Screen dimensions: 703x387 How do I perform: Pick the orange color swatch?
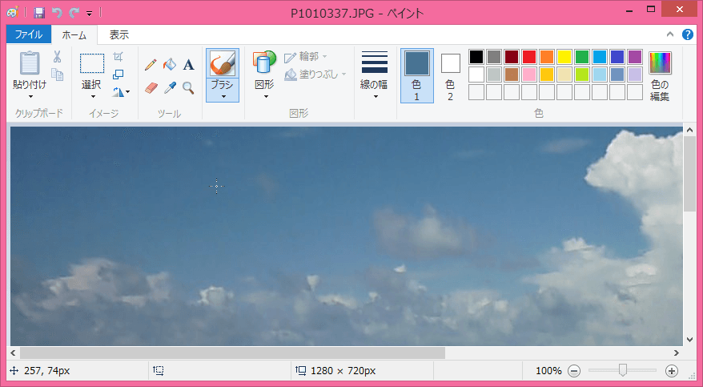pyautogui.click(x=547, y=57)
